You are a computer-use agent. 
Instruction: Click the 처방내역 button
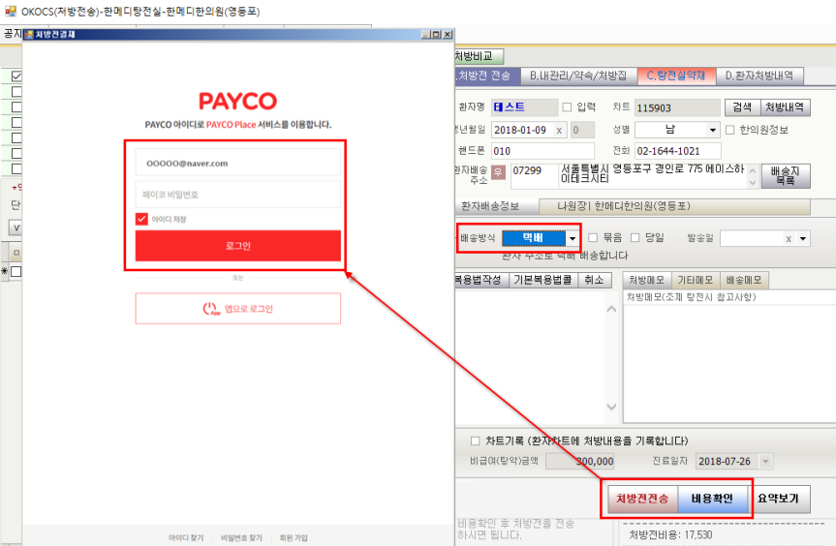[x=785, y=107]
